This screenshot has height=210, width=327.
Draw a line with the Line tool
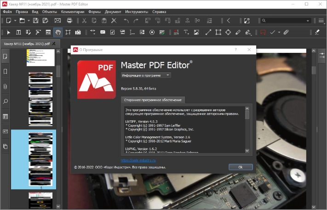click(x=208, y=33)
